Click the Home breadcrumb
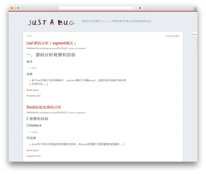 (30, 36)
